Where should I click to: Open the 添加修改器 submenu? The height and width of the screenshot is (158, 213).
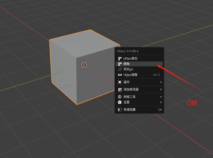pyautogui.click(x=139, y=89)
